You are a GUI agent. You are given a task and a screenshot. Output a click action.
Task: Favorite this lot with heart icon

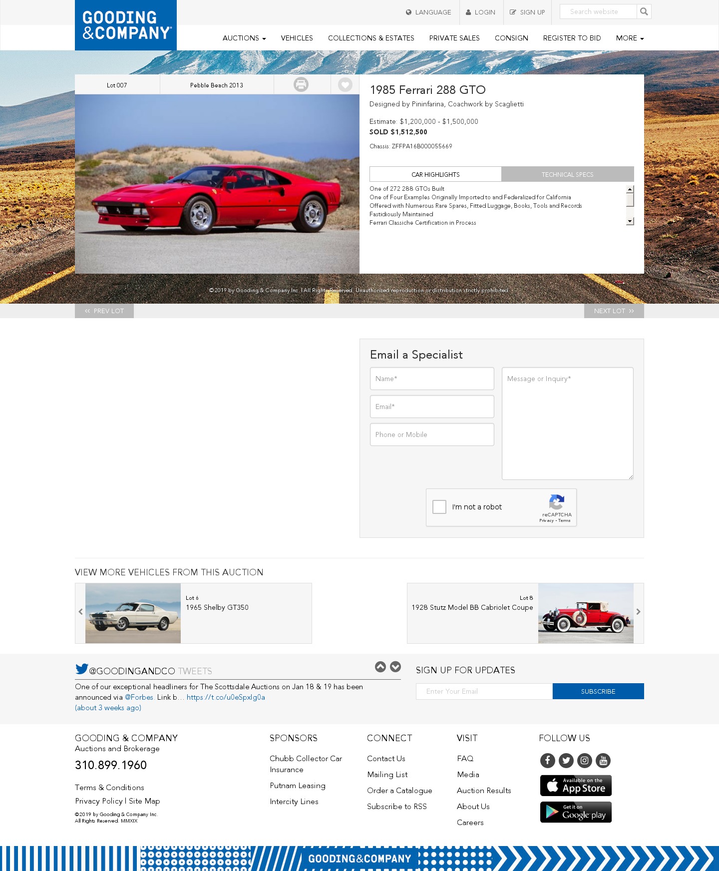(345, 84)
